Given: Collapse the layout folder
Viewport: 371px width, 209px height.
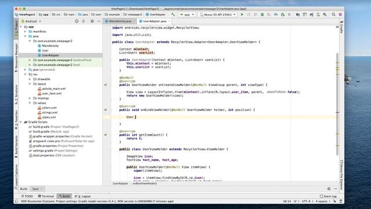Looking at the screenshot, I should click(30, 84).
